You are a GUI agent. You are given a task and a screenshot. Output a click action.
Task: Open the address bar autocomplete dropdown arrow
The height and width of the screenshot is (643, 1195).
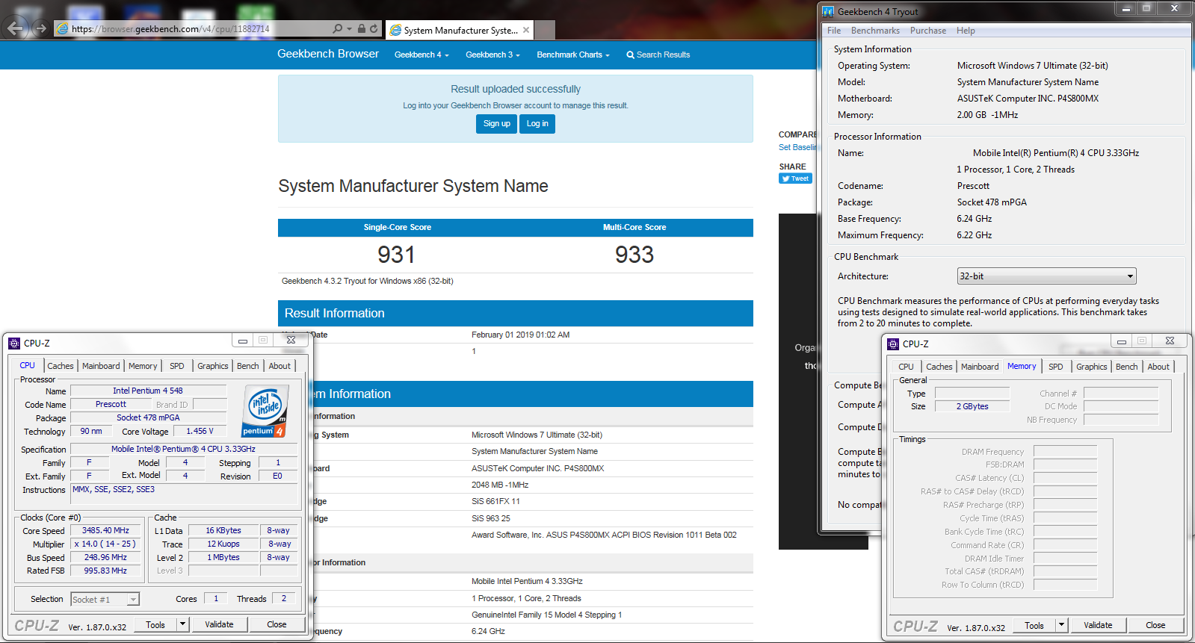pos(349,29)
